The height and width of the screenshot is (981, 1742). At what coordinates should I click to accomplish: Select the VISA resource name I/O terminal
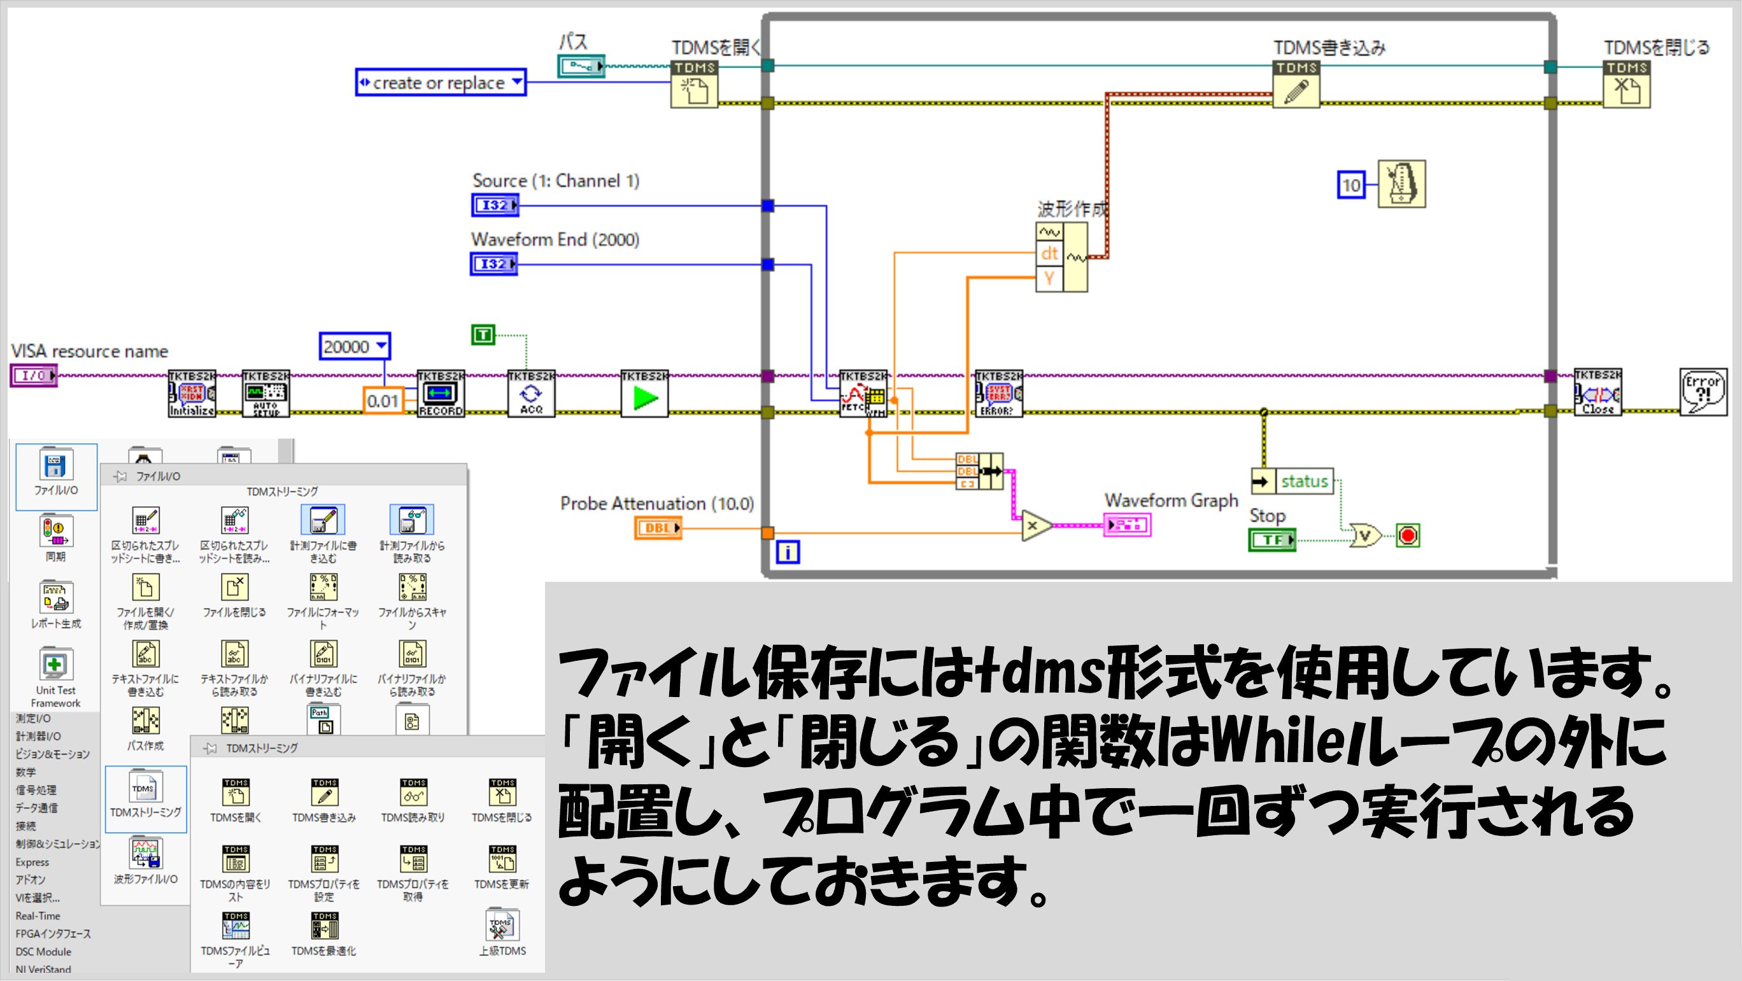(x=34, y=375)
